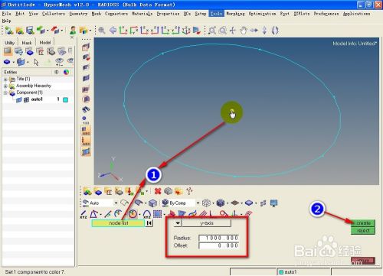Screen dimensions: 383x276
Task: Click the selector arrow icon in Model browser
Action: (36, 62)
